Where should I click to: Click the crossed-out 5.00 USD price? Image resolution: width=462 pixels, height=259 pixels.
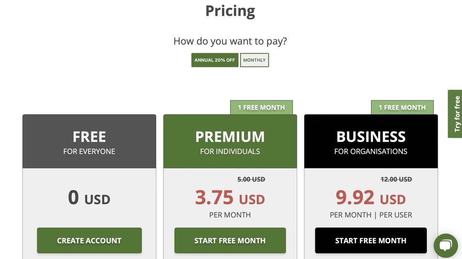(x=251, y=179)
